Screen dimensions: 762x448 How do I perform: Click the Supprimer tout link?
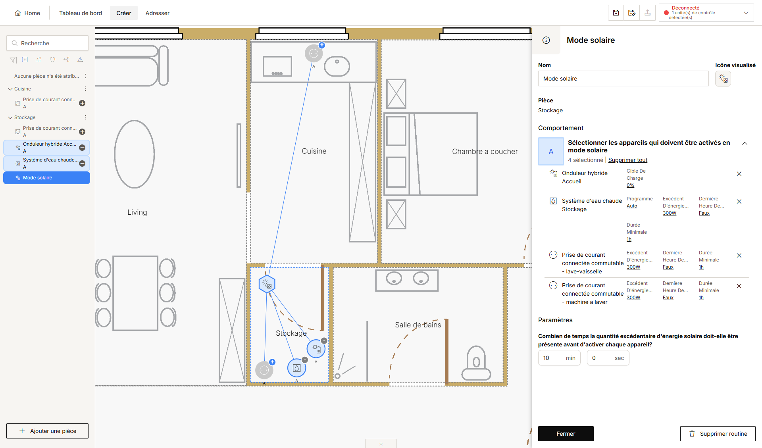click(x=628, y=160)
